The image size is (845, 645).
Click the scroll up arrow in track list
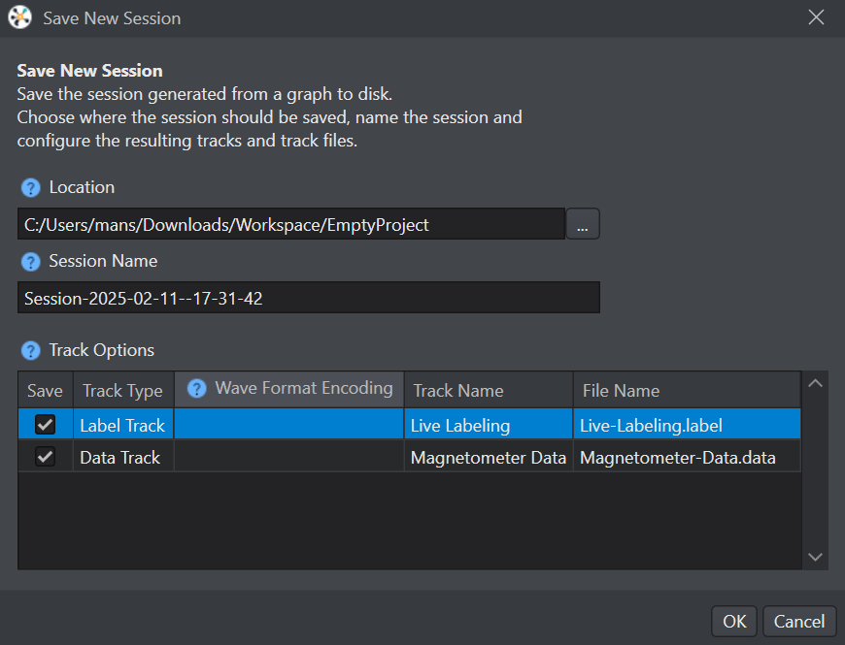tap(815, 383)
